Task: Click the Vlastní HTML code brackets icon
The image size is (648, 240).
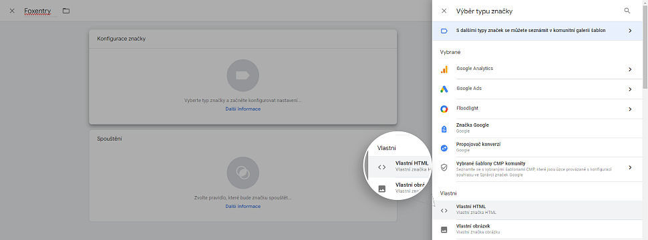Action: (444, 210)
